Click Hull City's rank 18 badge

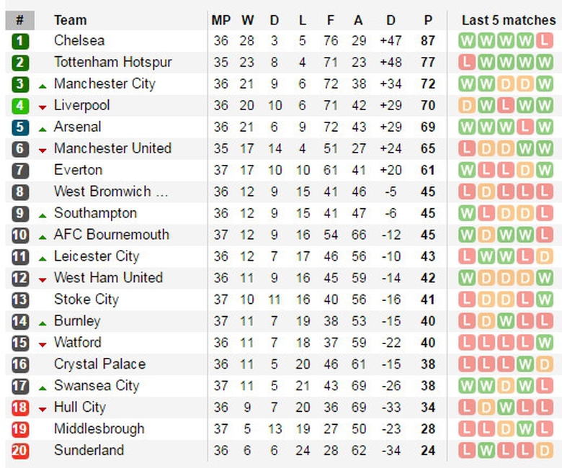[x=20, y=408]
